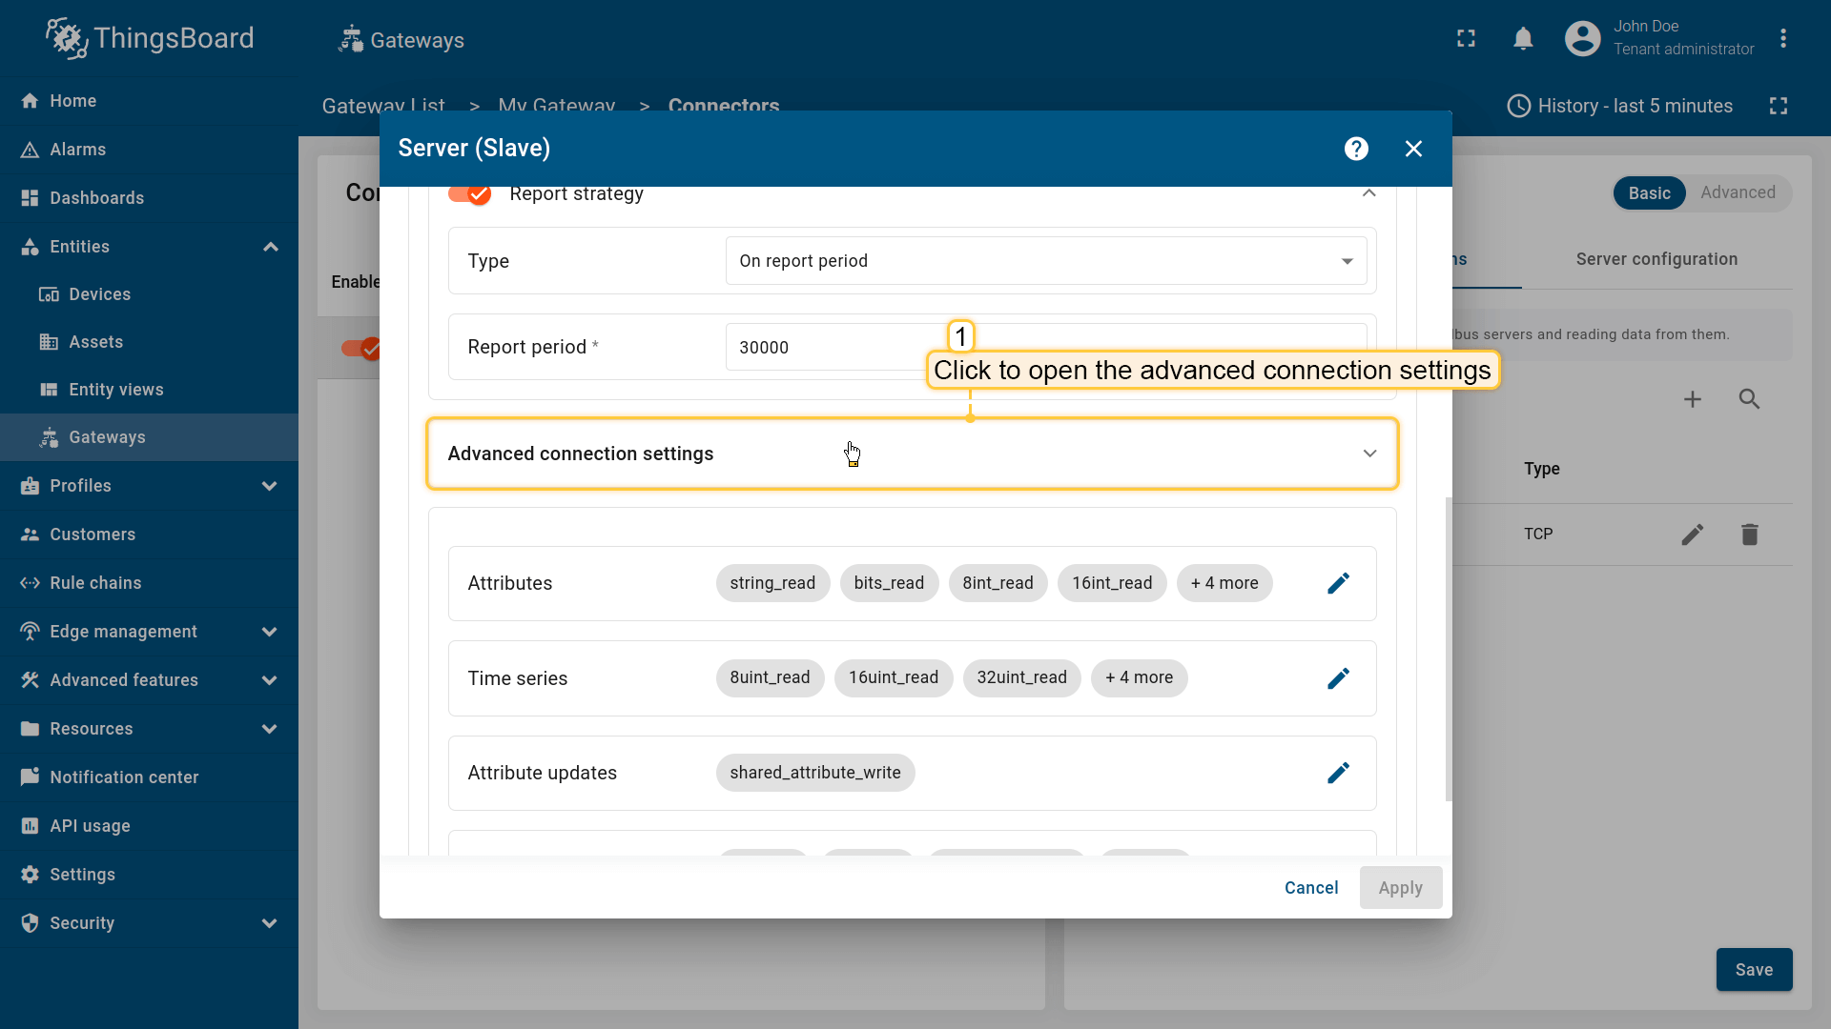Delete the TCP server entry

(x=1749, y=535)
